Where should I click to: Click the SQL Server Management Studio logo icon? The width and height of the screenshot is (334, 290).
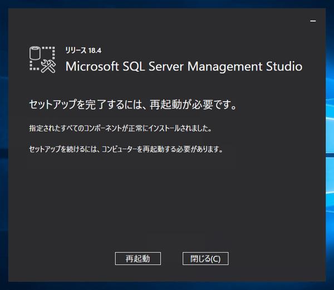pos(43,60)
